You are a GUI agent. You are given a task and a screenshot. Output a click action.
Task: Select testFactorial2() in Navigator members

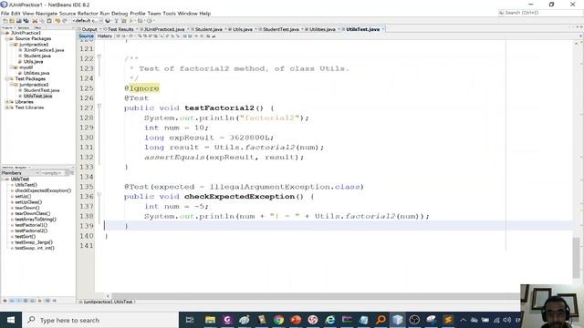click(x=31, y=231)
